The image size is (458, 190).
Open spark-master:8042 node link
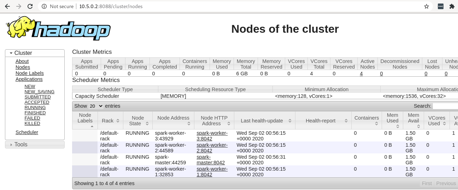[x=211, y=160]
